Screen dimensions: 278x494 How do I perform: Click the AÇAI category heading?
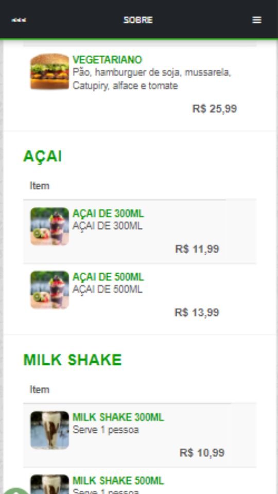click(43, 156)
